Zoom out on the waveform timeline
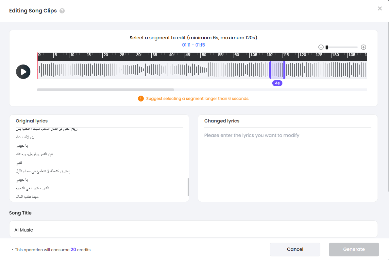This screenshot has height=260, width=389. (321, 47)
